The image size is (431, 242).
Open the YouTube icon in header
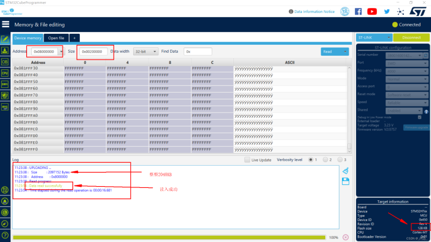tap(372, 12)
